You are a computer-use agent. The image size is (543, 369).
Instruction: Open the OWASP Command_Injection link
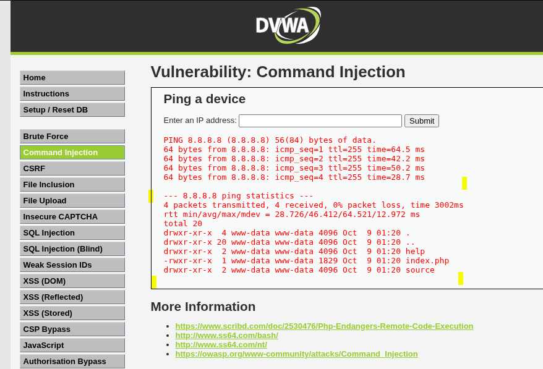[296, 354]
